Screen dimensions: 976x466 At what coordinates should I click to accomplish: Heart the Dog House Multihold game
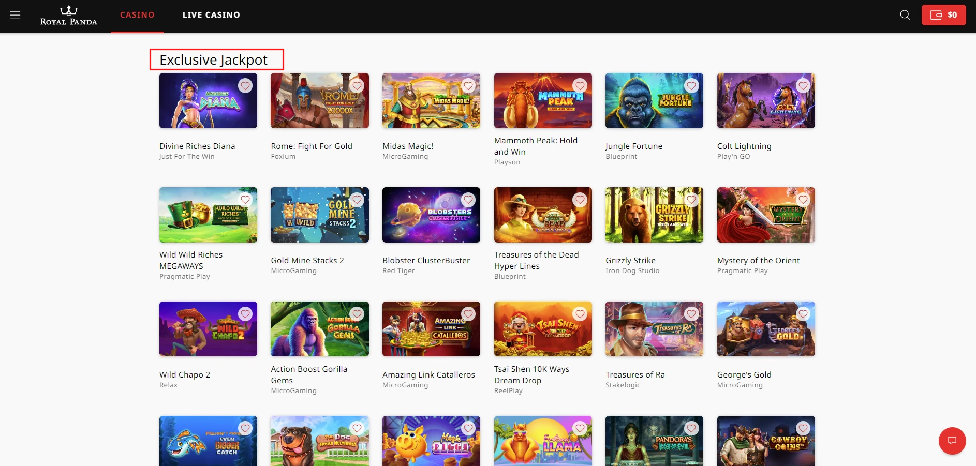click(357, 428)
